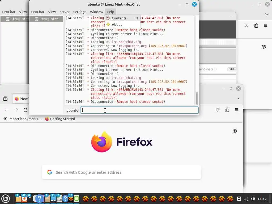Open HexChat menu in the background HexChat window
This screenshot has height=204, width=272.
pos(8,12)
